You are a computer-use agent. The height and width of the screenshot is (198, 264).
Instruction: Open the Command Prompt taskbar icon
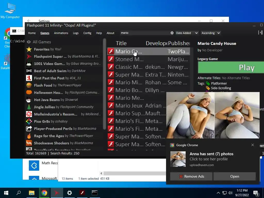click(x=95, y=193)
